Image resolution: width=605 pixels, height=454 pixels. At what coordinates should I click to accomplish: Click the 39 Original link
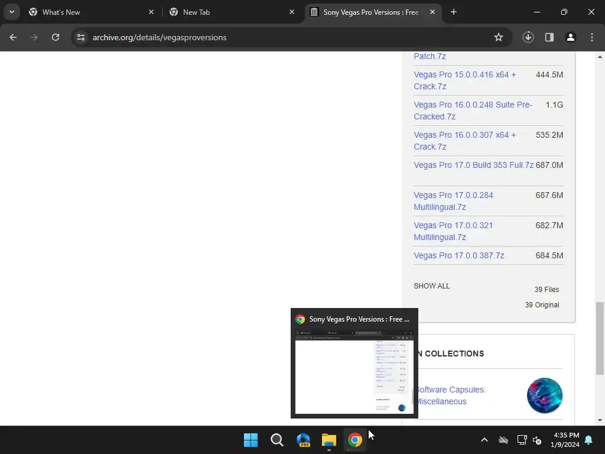542,304
